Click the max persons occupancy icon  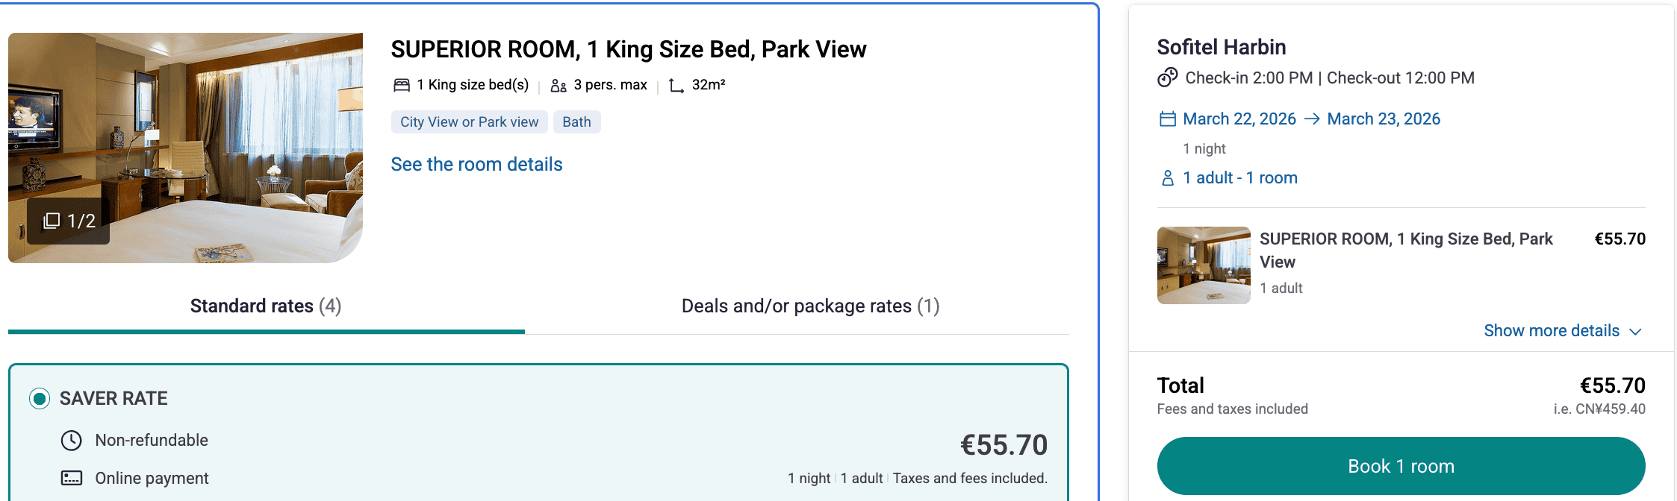click(x=559, y=86)
